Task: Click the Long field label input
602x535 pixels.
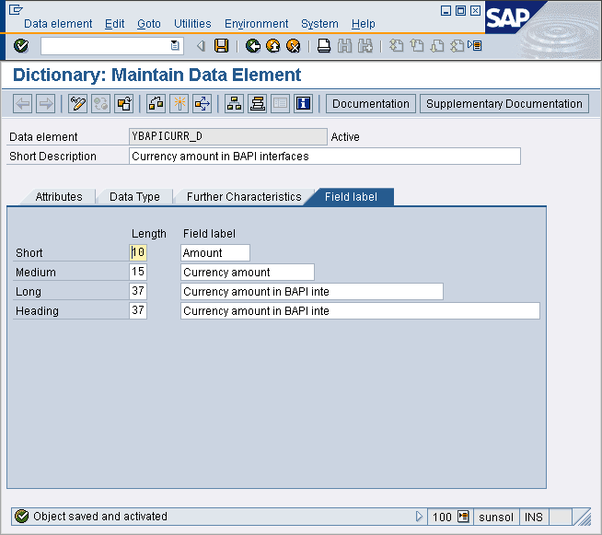Action: [312, 292]
